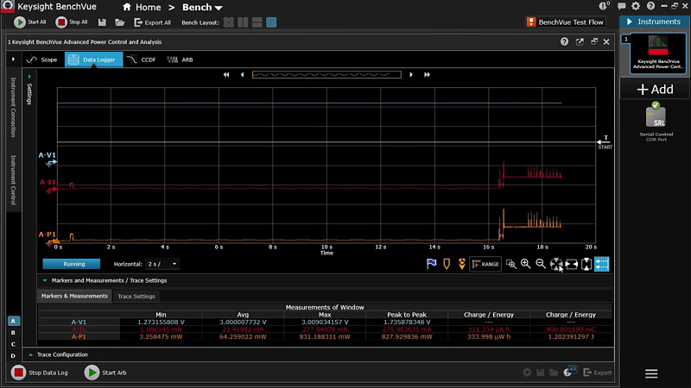Select the zoom-to-region tool
Image resolution: width=691 pixels, height=388 pixels.
511,264
